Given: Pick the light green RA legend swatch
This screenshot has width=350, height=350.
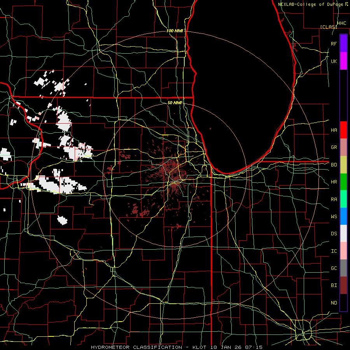Looking at the screenshot, I should tap(343, 199).
